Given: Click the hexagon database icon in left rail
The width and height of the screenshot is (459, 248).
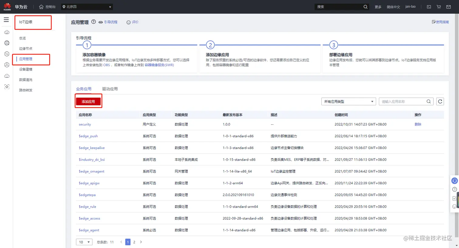Looking at the screenshot, I should tap(7, 54).
